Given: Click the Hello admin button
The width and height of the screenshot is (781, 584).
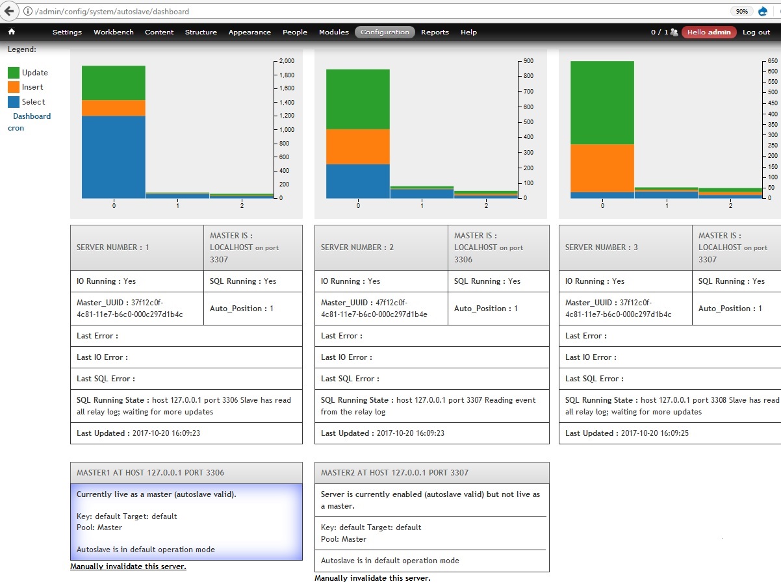Looking at the screenshot, I should (x=708, y=31).
